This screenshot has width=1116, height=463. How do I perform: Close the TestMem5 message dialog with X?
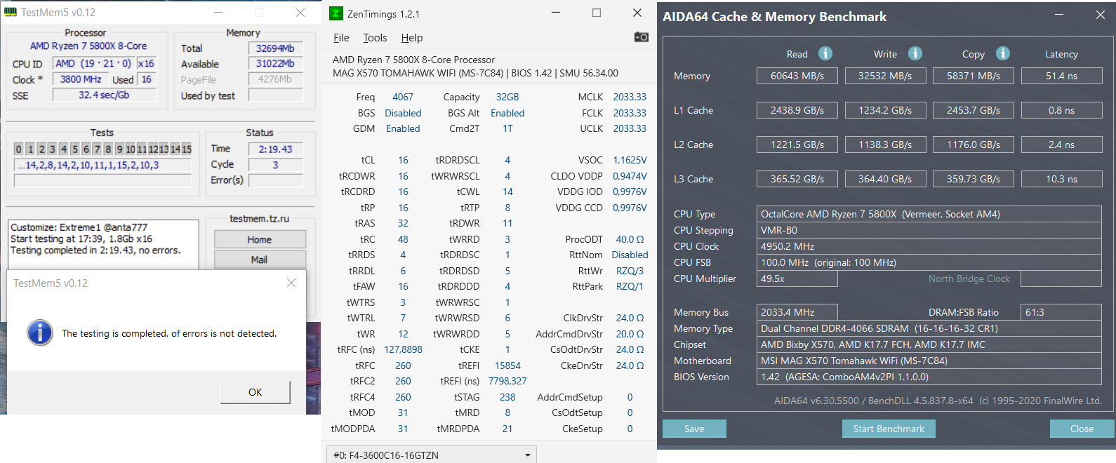pos(291,283)
